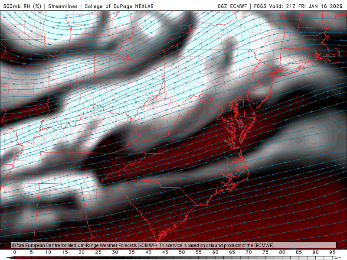Click the "Streamlines" label in header
This screenshot has height=260, width=347.
coord(63,6)
